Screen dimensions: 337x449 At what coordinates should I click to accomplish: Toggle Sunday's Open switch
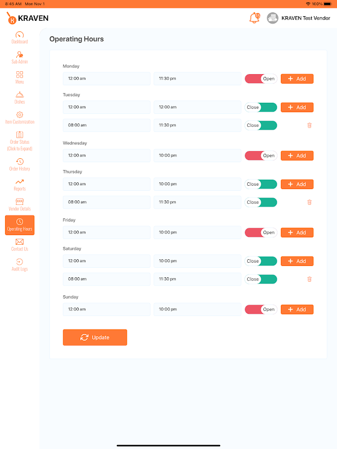[261, 309]
